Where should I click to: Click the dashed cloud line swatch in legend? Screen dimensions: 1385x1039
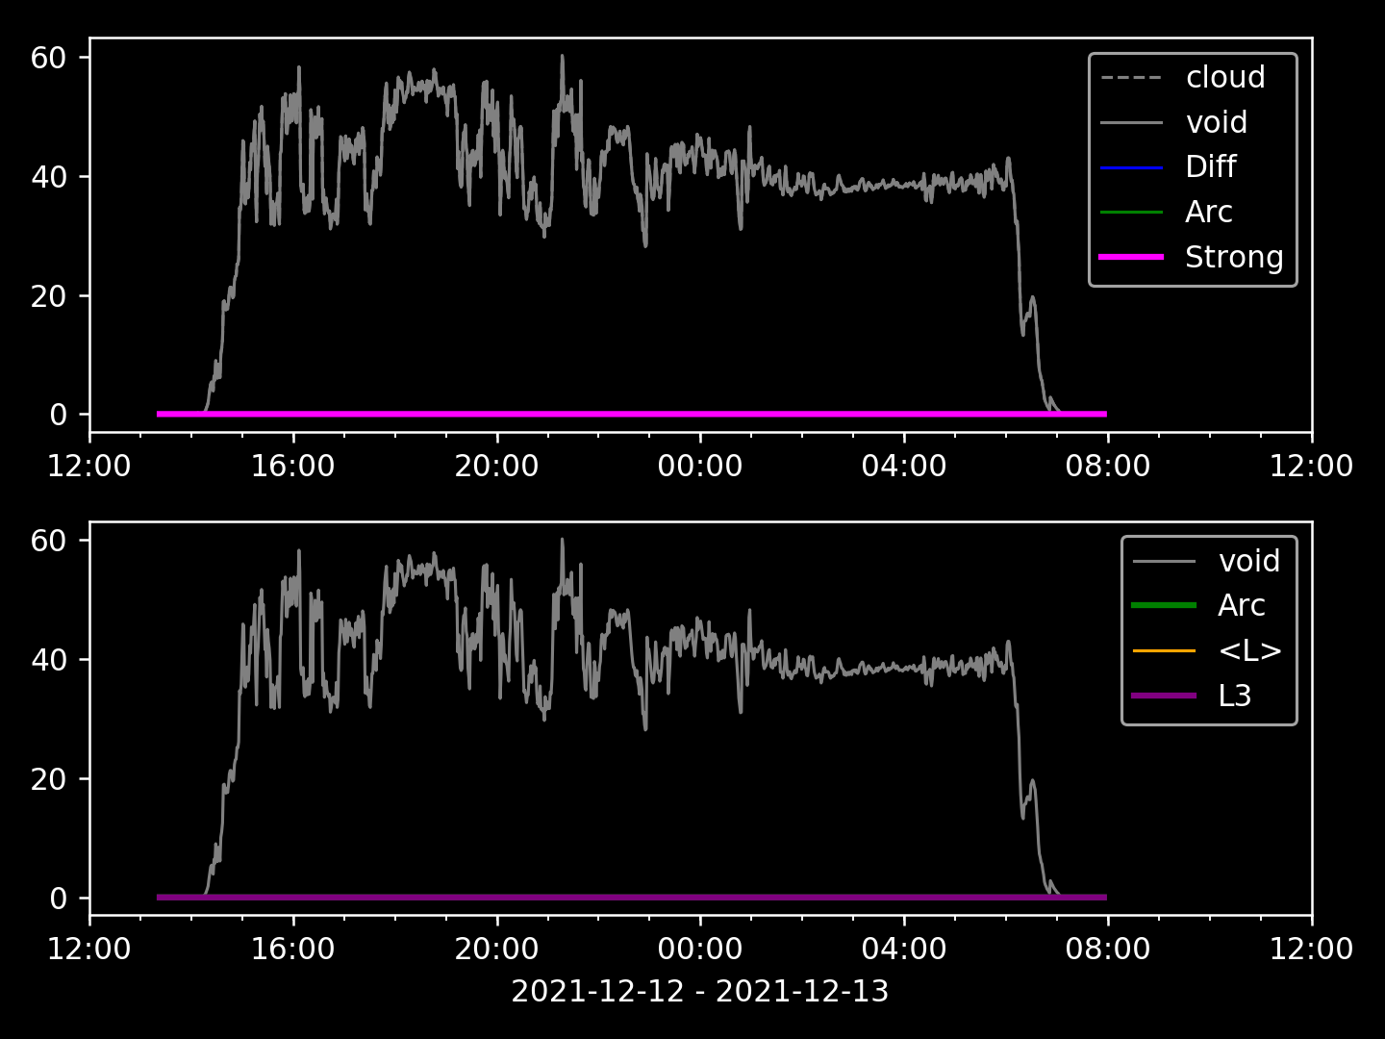tap(1131, 78)
